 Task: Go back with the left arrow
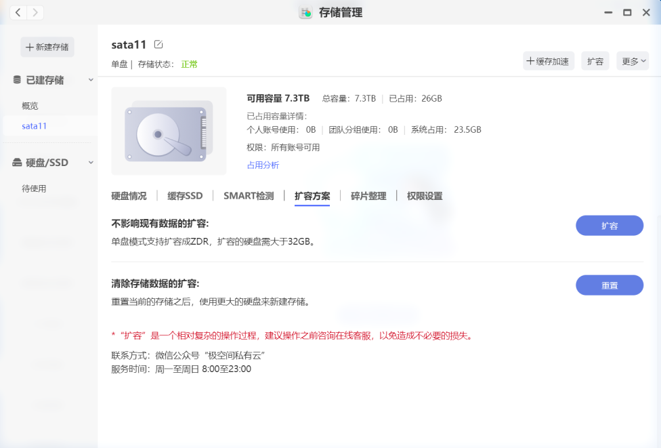pyautogui.click(x=18, y=13)
